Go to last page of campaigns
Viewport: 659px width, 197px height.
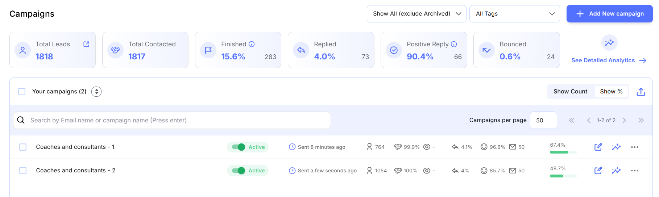pos(641,120)
